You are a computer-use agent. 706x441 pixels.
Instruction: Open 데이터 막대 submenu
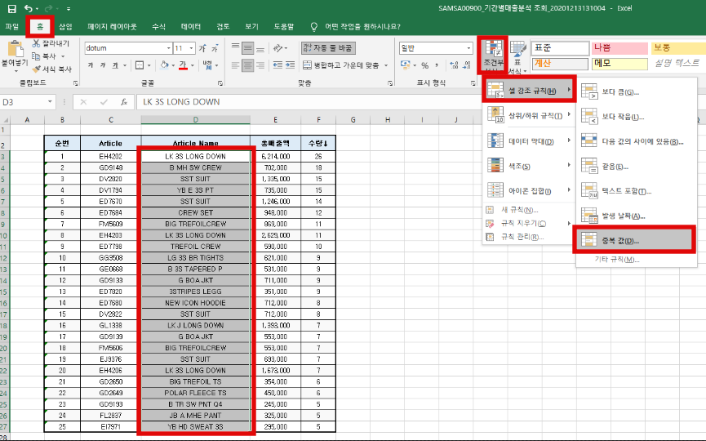pos(529,141)
